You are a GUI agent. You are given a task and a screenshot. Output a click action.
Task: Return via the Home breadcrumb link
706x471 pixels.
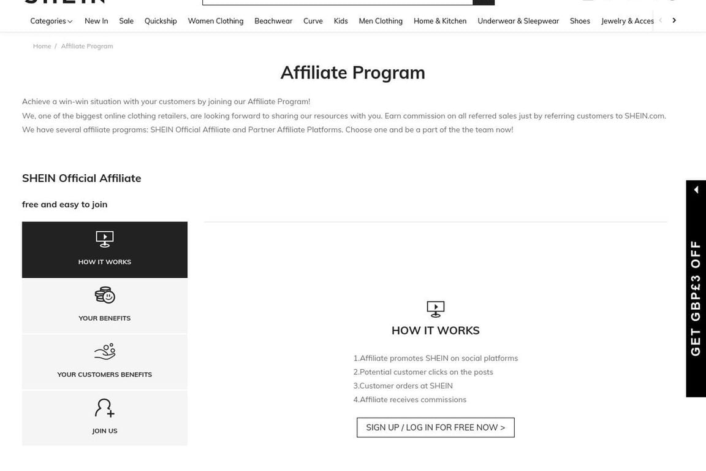click(42, 46)
